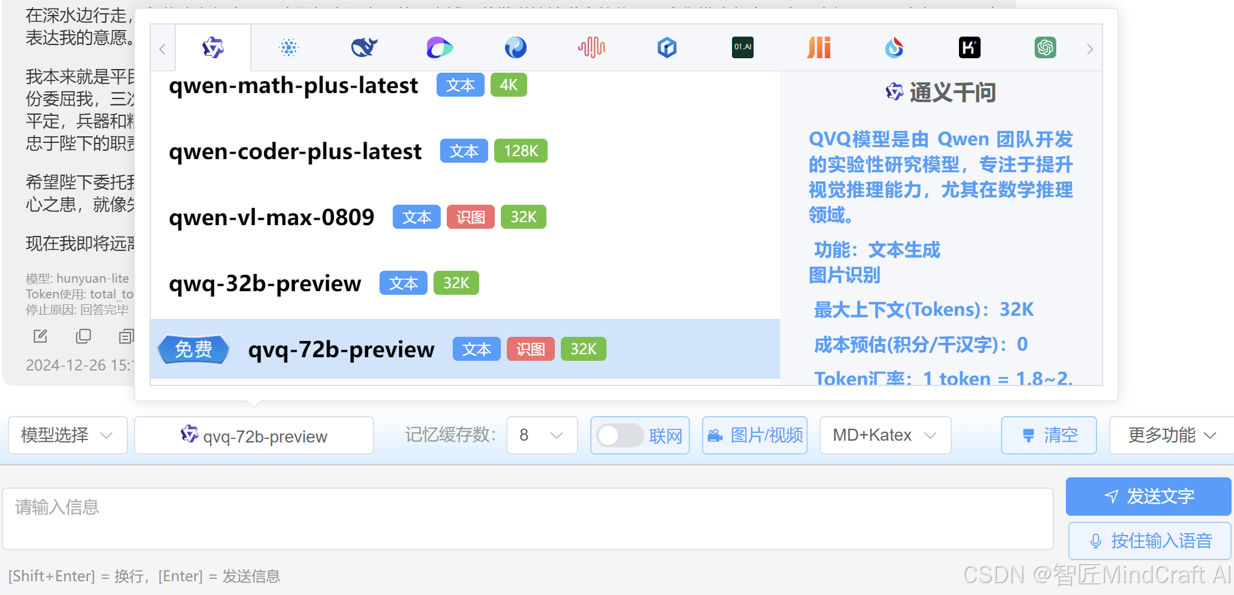The image size is (1234, 595).
Task: Open the purple-green ring logo provider tab
Action: (440, 47)
